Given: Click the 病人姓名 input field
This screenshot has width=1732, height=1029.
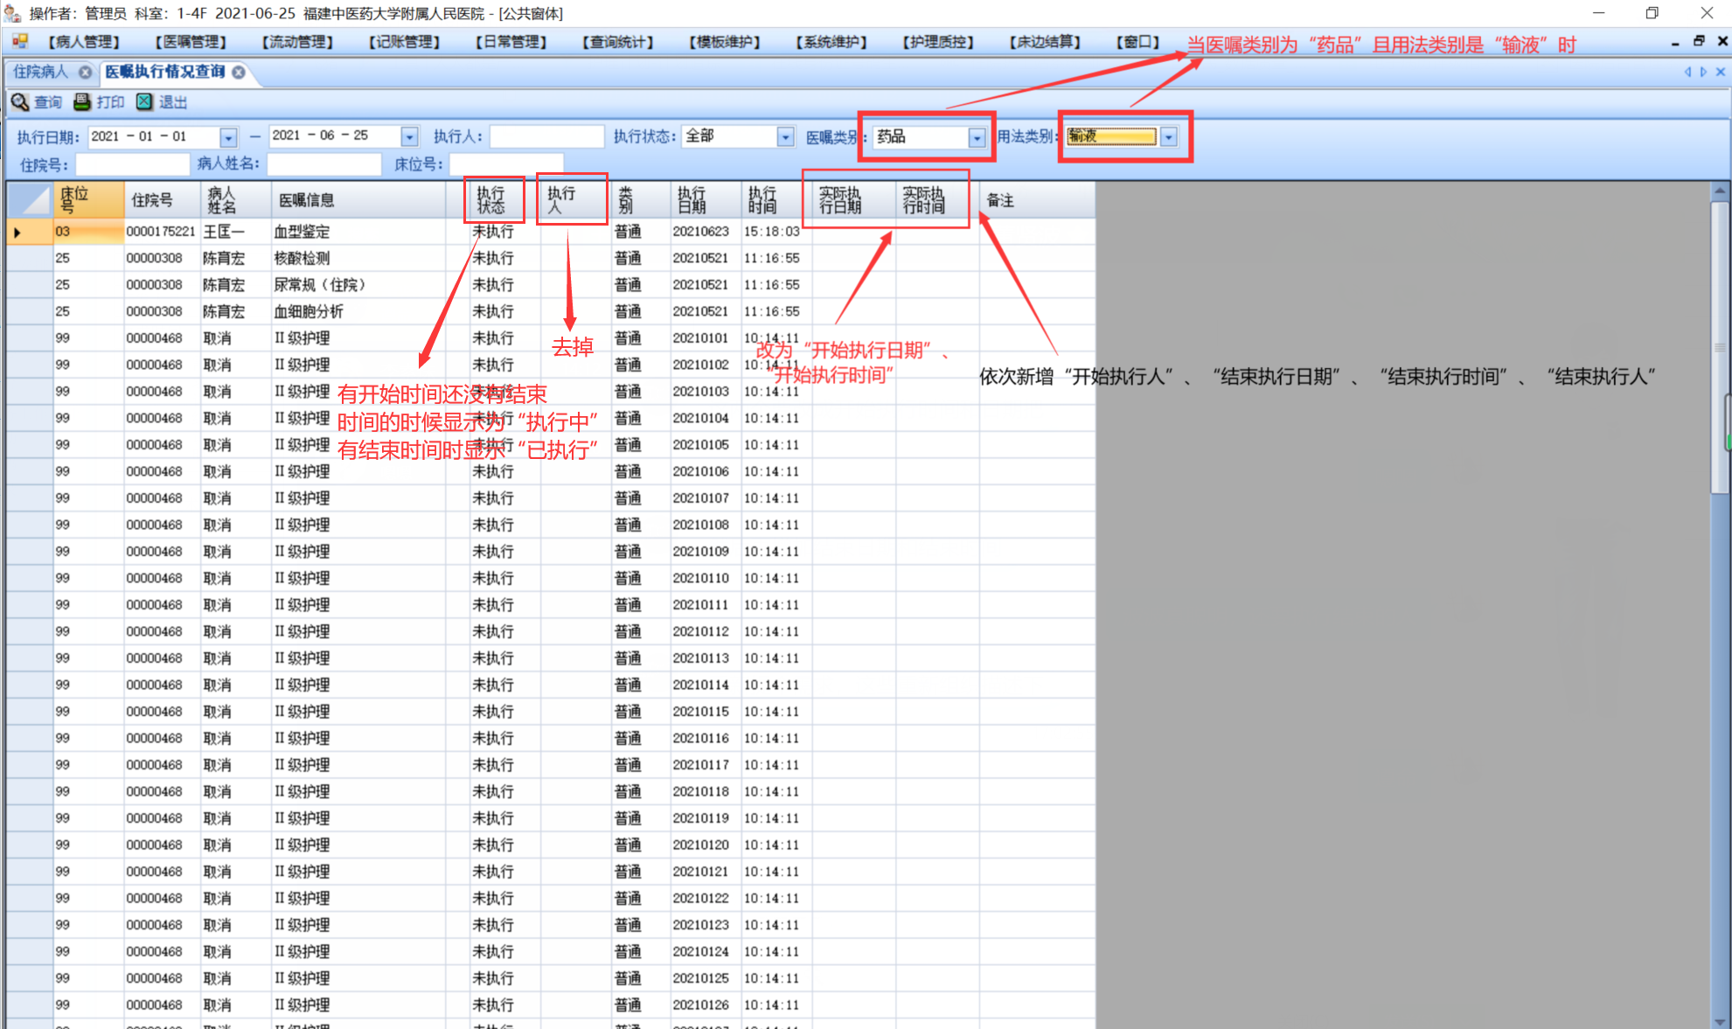Looking at the screenshot, I should tap(323, 163).
